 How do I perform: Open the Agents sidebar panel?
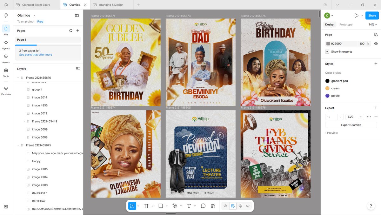click(6, 44)
